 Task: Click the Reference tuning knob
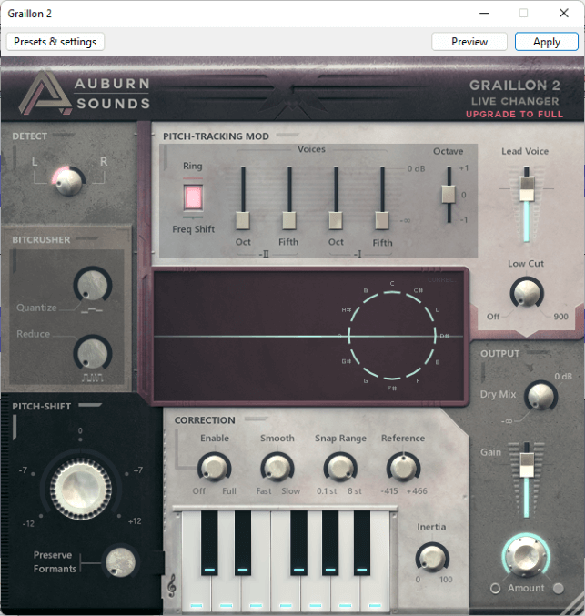403,467
